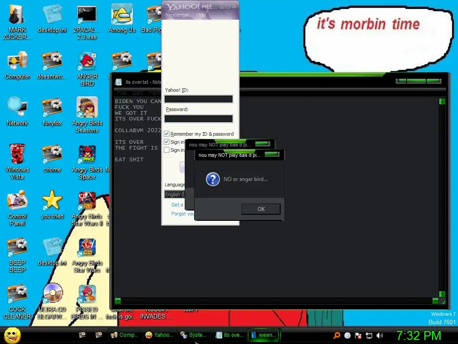Uncheck Remember my ID & password

click(x=166, y=133)
